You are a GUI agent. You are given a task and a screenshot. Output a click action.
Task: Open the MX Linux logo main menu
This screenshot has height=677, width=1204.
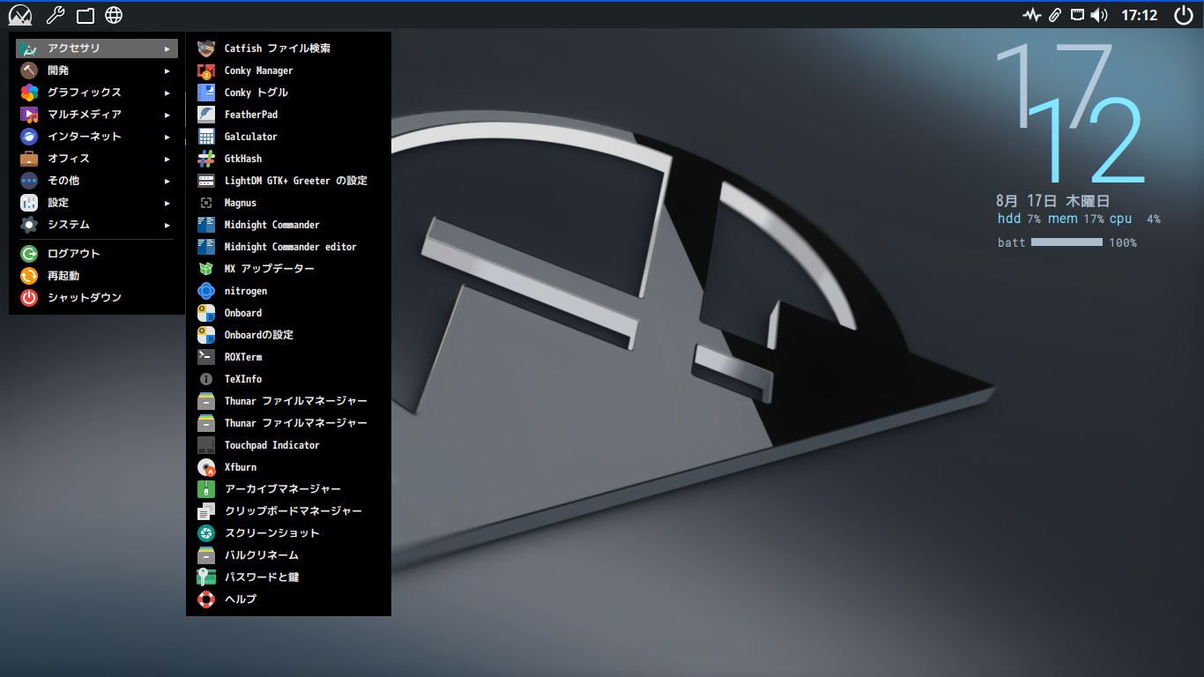tap(20, 15)
